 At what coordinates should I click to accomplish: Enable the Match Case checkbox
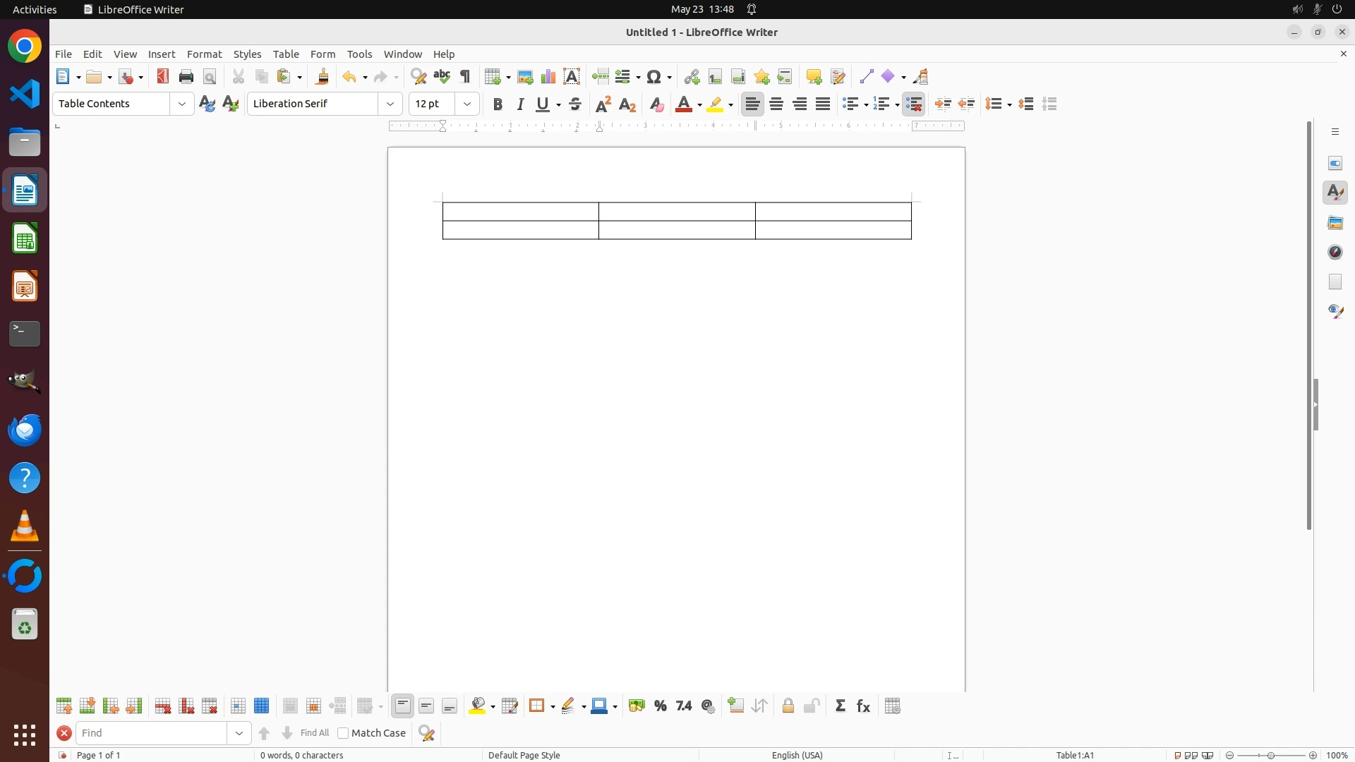click(343, 733)
